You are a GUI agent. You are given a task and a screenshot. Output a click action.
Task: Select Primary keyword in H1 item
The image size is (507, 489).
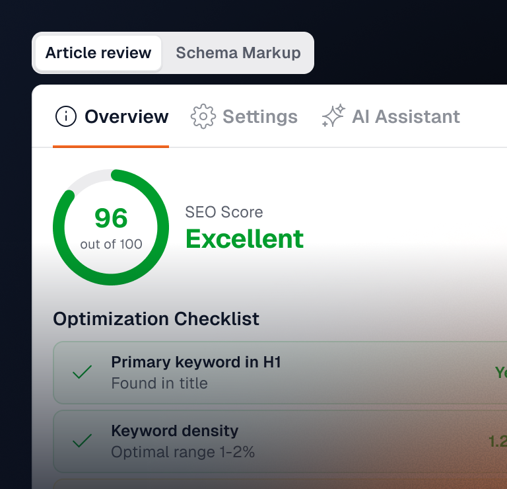click(280, 373)
